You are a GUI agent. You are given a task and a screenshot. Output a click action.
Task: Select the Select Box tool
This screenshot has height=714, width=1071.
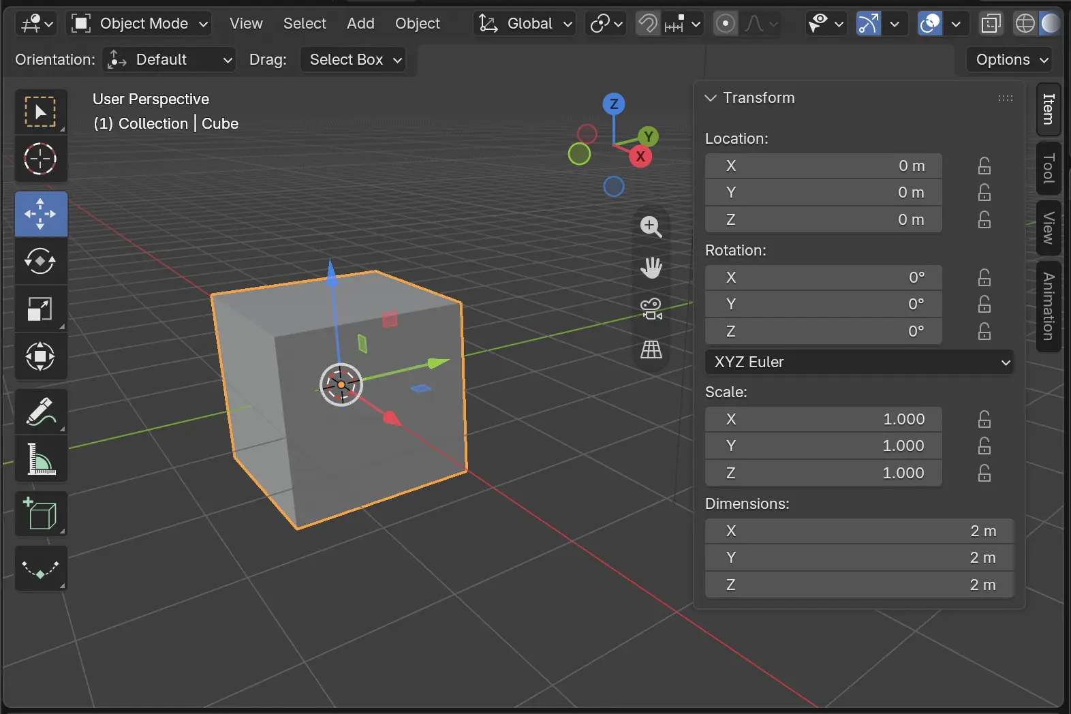point(41,112)
